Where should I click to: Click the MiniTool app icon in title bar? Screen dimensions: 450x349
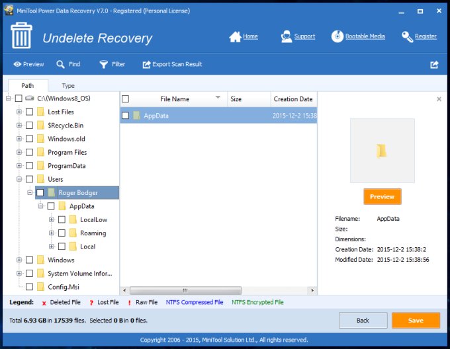[x=9, y=10]
